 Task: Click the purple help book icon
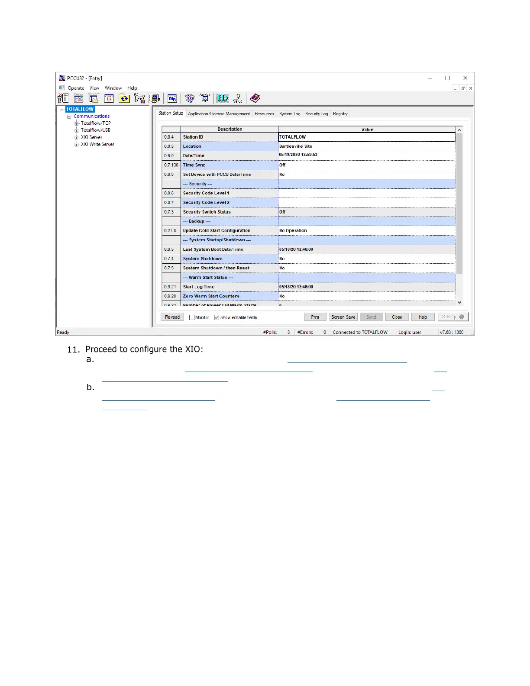point(255,98)
